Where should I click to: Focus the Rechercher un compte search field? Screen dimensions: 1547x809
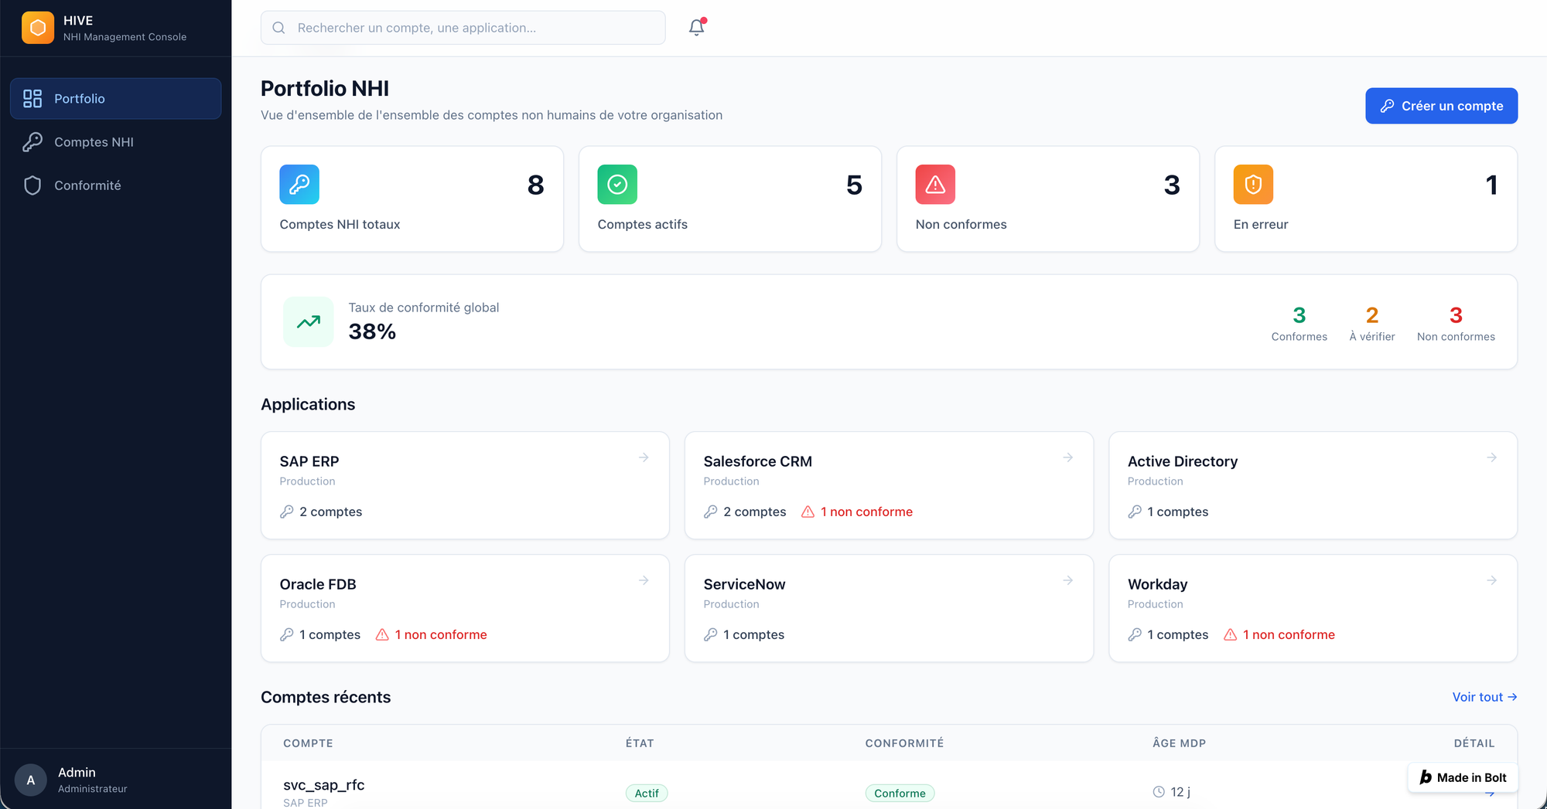[463, 28]
